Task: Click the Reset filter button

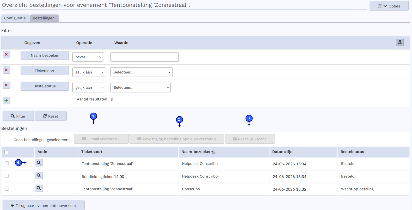Action: click(51, 116)
